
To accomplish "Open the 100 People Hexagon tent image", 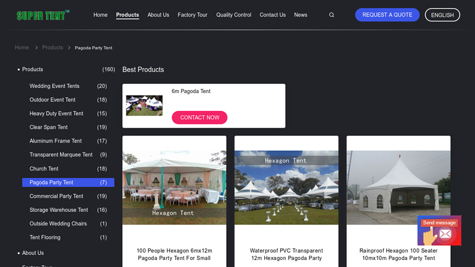I will [x=174, y=187].
